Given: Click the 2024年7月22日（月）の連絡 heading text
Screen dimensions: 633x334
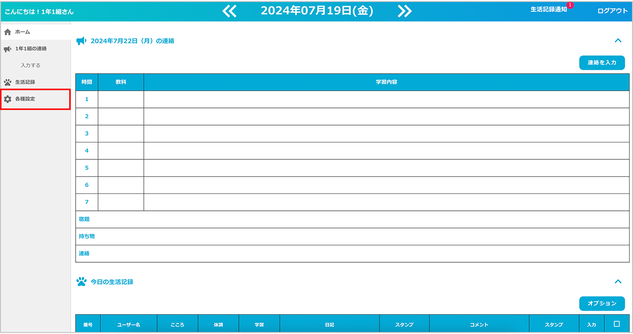Looking at the screenshot, I should (x=133, y=41).
